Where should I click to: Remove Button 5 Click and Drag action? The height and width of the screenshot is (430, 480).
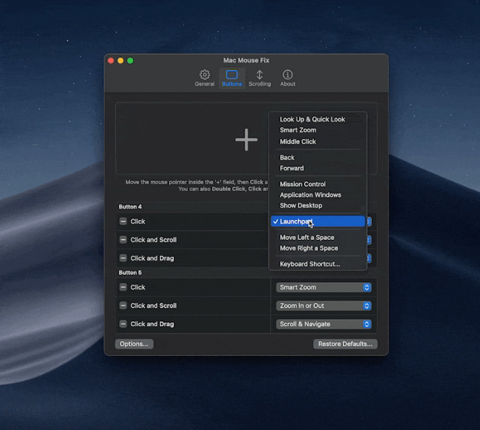click(123, 324)
